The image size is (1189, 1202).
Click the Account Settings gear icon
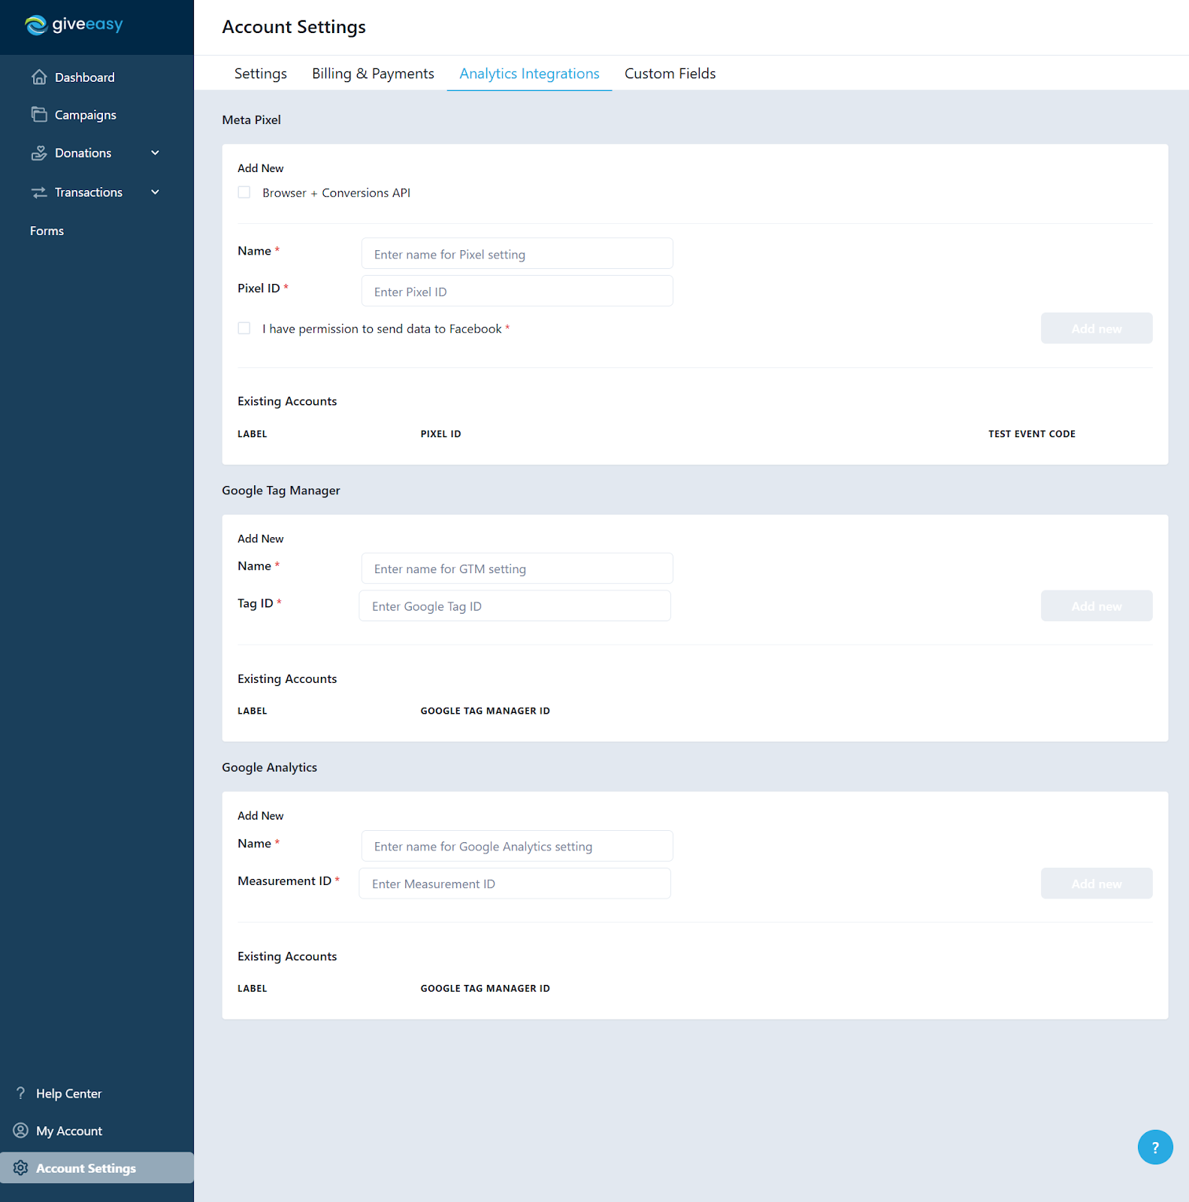21,1167
